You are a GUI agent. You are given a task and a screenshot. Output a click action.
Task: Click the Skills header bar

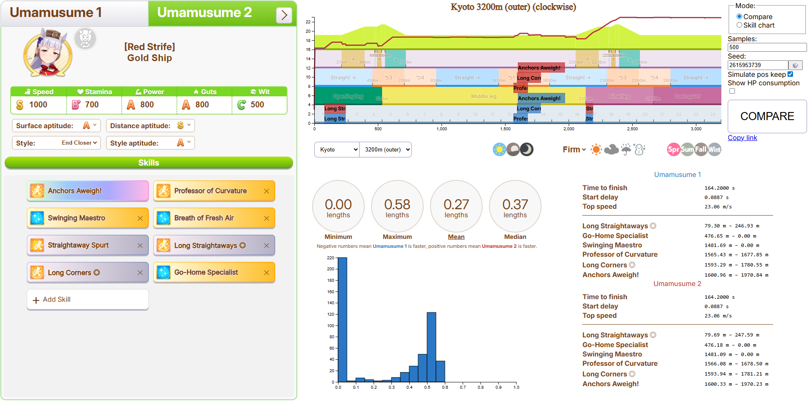tap(149, 163)
